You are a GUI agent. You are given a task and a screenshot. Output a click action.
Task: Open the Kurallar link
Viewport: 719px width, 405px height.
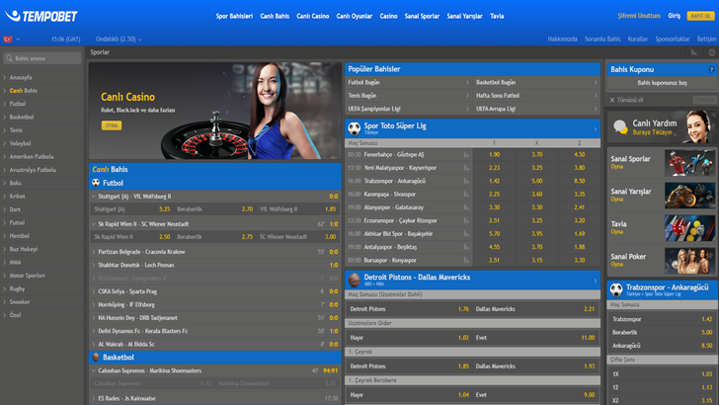[x=638, y=39]
